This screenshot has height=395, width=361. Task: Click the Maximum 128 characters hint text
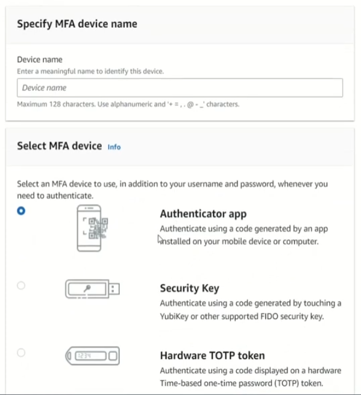point(128,104)
